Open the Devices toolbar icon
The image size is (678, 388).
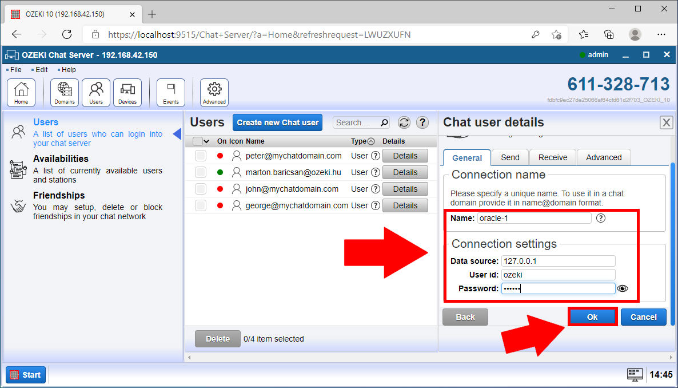pos(127,92)
